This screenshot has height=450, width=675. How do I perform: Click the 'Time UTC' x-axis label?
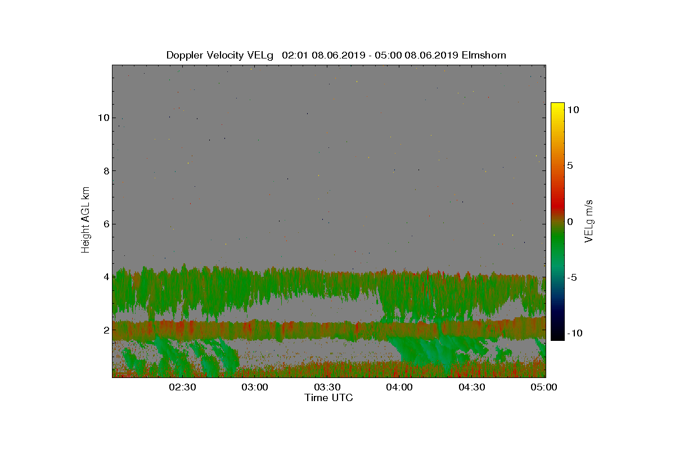click(x=328, y=398)
